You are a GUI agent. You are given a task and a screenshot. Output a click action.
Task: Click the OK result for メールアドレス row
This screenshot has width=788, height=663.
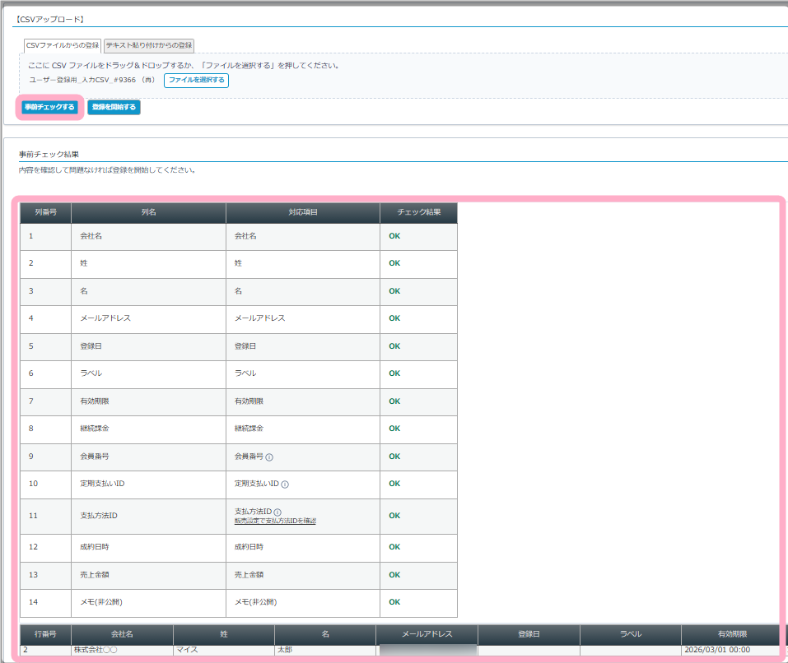(x=394, y=318)
